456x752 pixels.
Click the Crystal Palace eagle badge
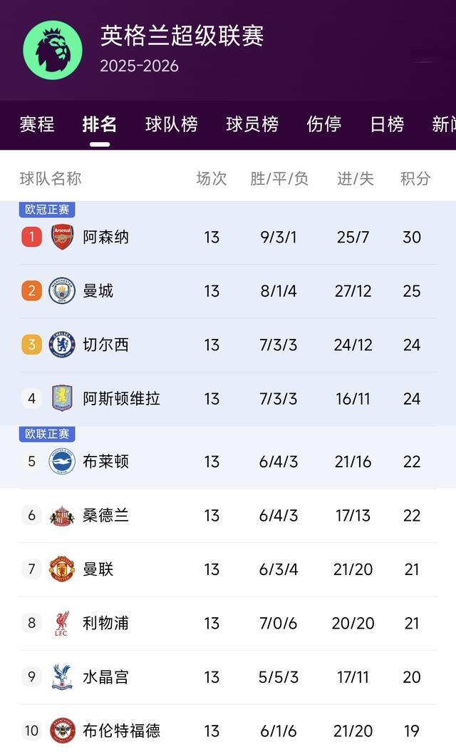61,676
